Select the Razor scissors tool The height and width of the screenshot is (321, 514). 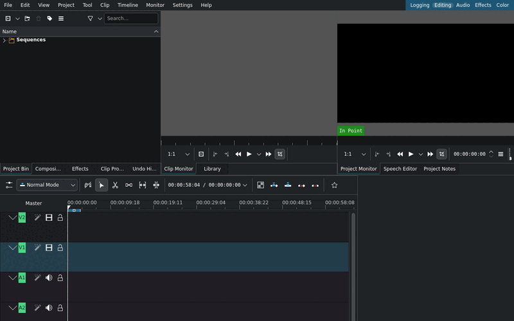pyautogui.click(x=115, y=185)
